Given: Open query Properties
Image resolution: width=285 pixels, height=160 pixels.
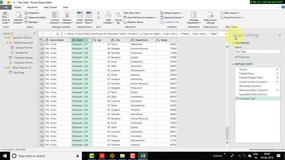Looking at the screenshot, I should click(32, 13).
